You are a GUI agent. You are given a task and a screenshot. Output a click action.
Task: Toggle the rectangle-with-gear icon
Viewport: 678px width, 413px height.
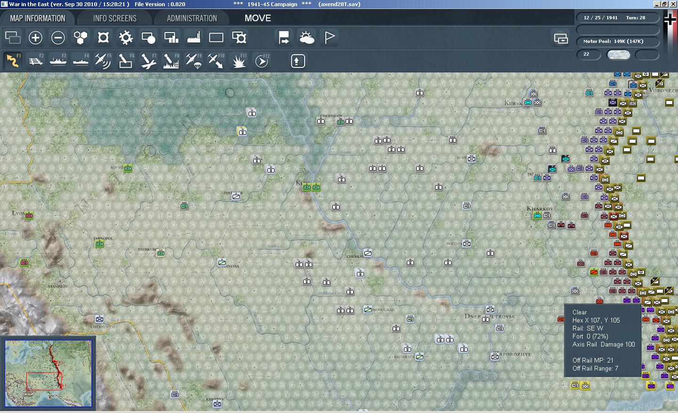click(239, 38)
